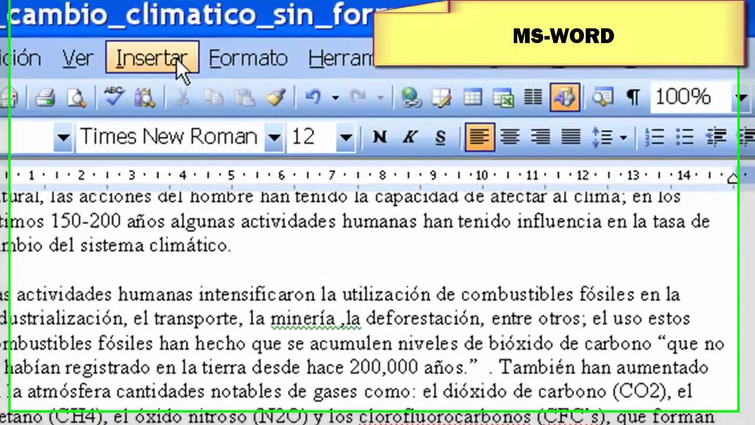Image resolution: width=755 pixels, height=425 pixels.
Task: Center the paragraph text
Action: [510, 138]
